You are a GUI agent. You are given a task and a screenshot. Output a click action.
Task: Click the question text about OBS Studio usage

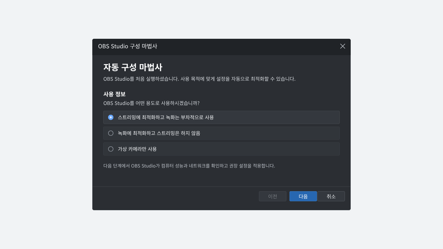coord(151,103)
